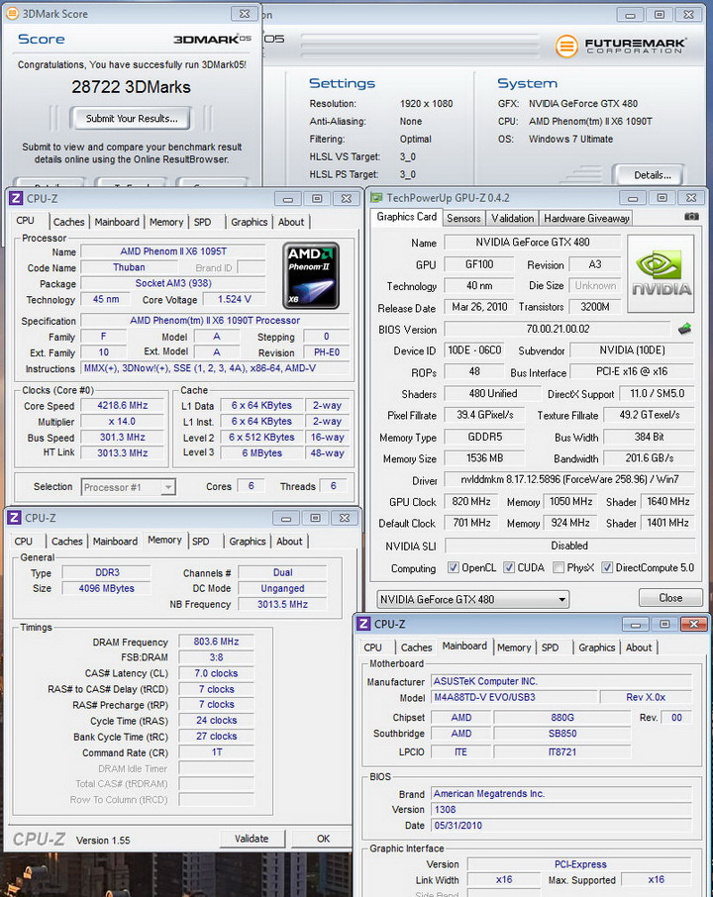The width and height of the screenshot is (713, 897).
Task: Click the Z icon of the CPU-Z Mainboard window
Action: pos(363,623)
